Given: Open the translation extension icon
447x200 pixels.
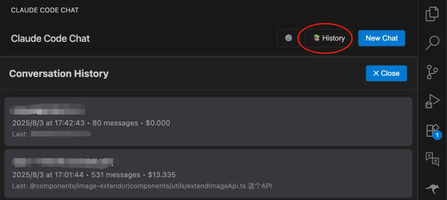Looking at the screenshot, I should point(432,159).
